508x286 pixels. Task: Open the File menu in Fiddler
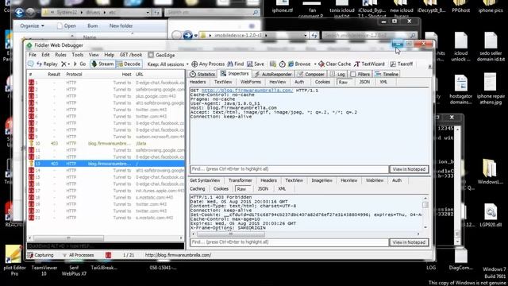(33, 55)
